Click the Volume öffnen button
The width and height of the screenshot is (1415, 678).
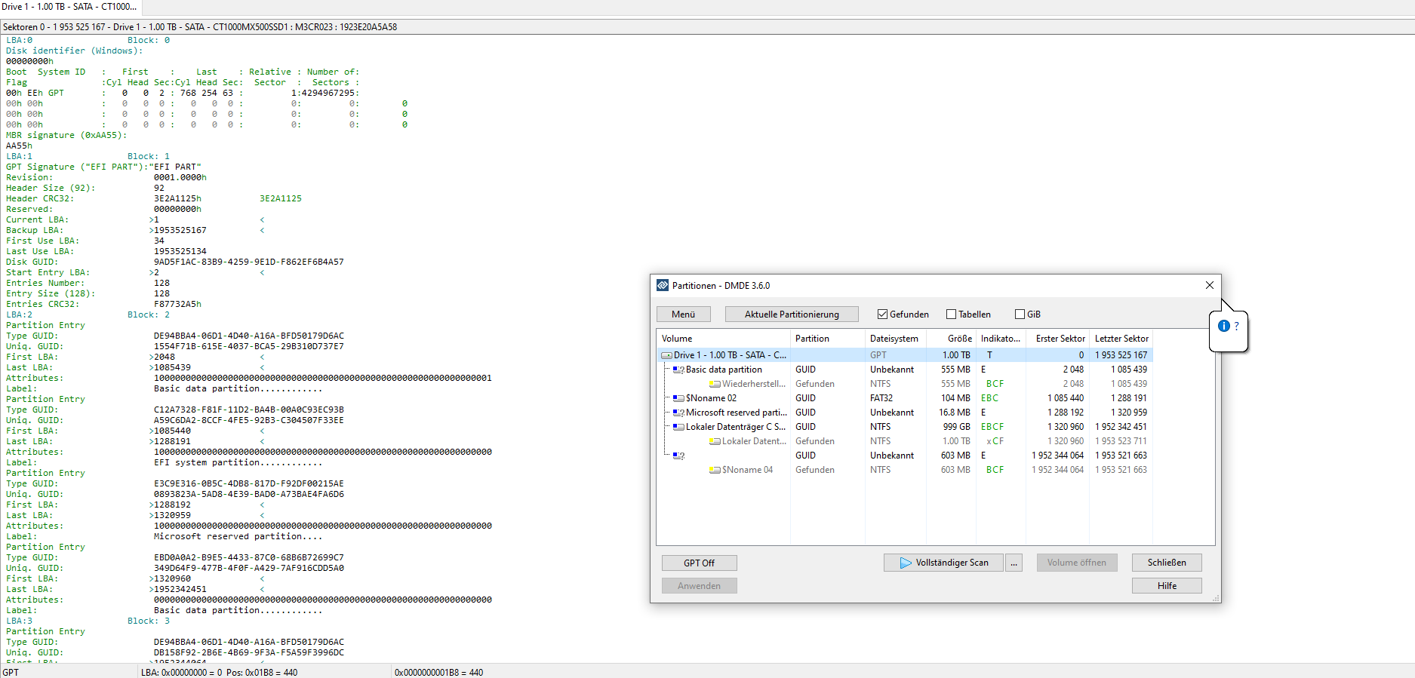[1076, 563]
